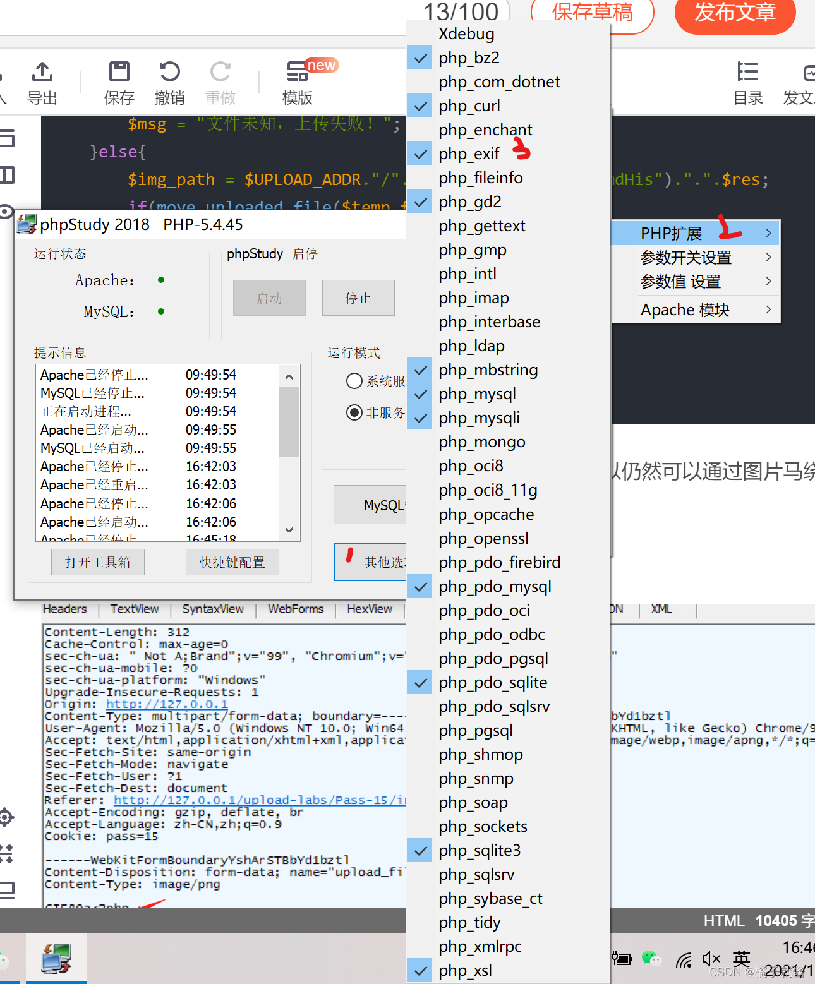Viewport: 815px width, 984px height.
Task: Enable php_pdo_oci extension entry
Action: pos(509,611)
